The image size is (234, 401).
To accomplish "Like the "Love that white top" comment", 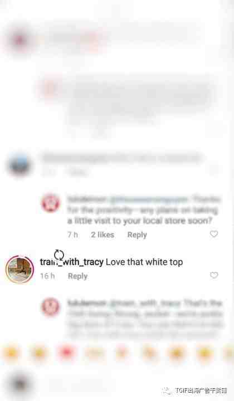I will point(214,275).
